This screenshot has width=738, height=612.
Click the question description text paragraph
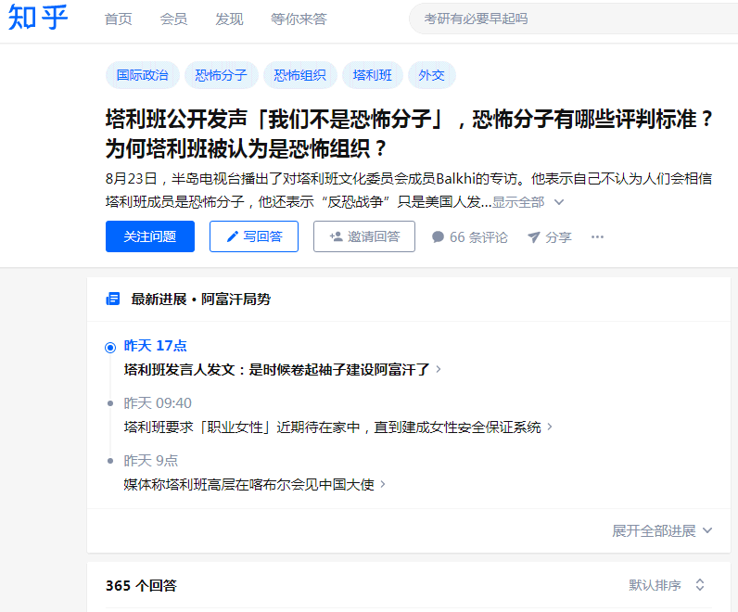pos(409,190)
